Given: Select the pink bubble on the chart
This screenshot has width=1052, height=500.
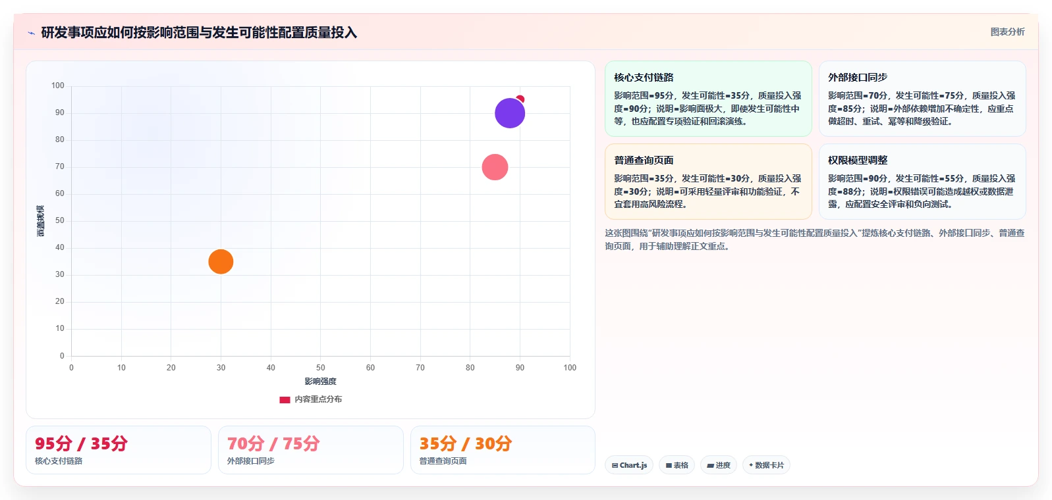Looking at the screenshot, I should (x=495, y=167).
